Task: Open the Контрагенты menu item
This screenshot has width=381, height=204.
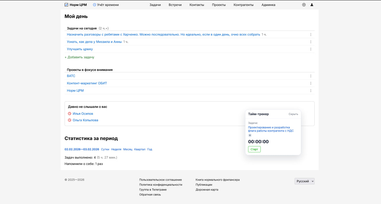Action: click(x=243, y=5)
